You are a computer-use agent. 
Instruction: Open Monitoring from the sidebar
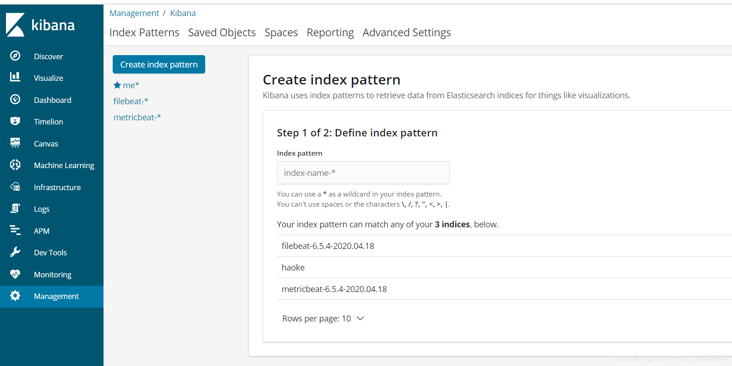pos(52,275)
